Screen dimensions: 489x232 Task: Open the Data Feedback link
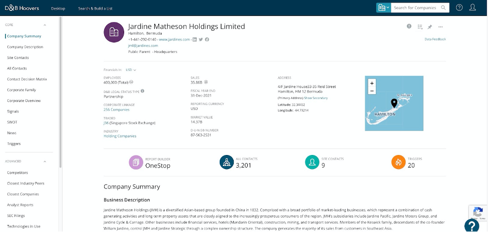435,39
